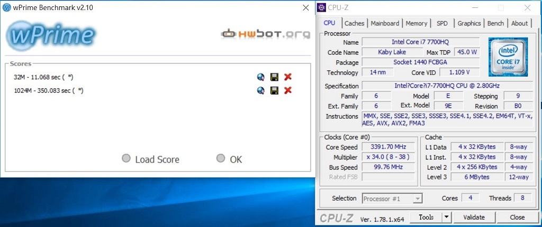Click the Kaby Lake code name field
This screenshot has height=227, width=542.
point(392,52)
